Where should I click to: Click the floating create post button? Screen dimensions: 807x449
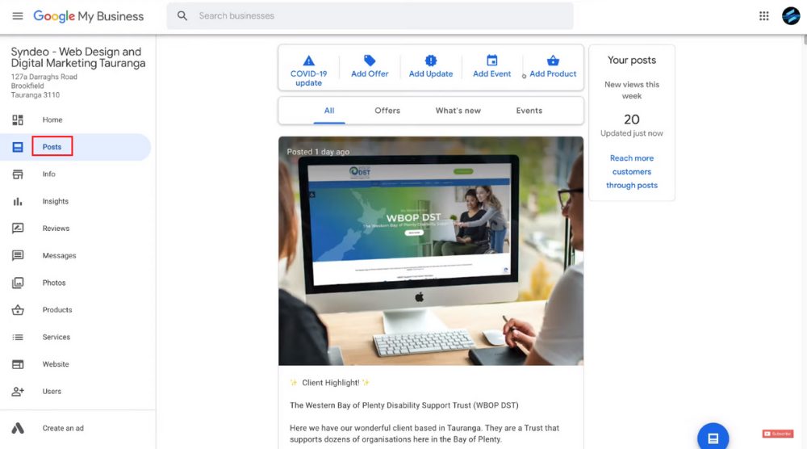[x=713, y=438]
